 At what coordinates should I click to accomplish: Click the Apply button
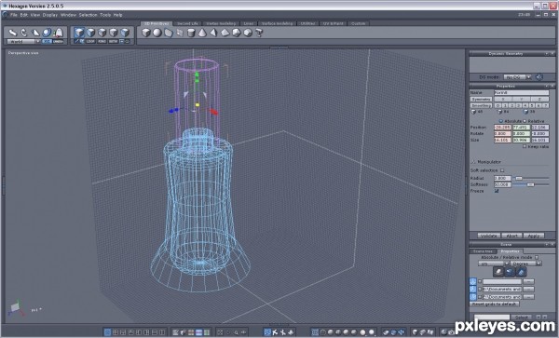pyautogui.click(x=534, y=236)
